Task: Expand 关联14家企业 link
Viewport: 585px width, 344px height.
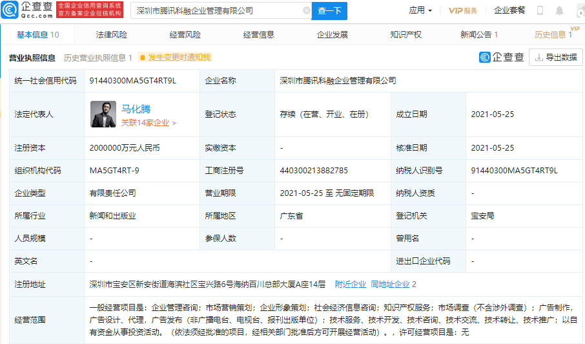Action: [x=149, y=123]
